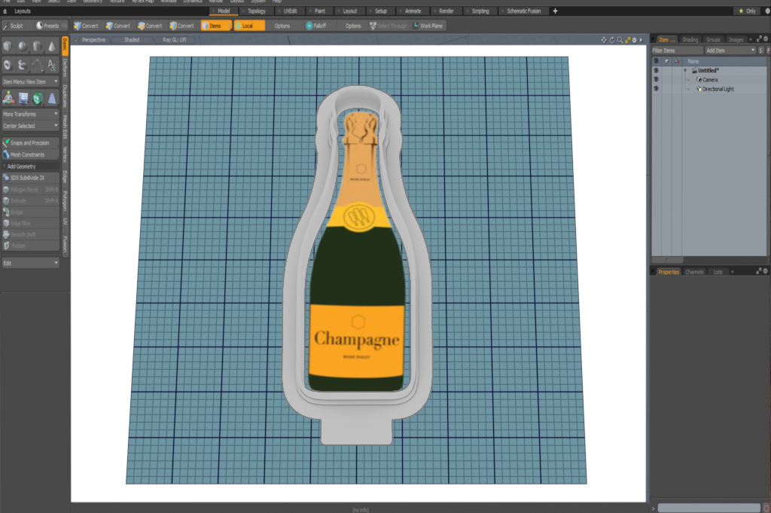Toggle the Items selection mode

click(x=212, y=26)
